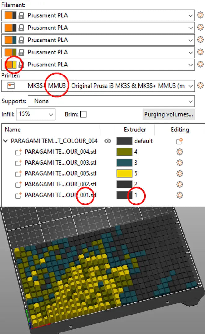Open editing gear for OUR_003.stl part

click(180, 163)
